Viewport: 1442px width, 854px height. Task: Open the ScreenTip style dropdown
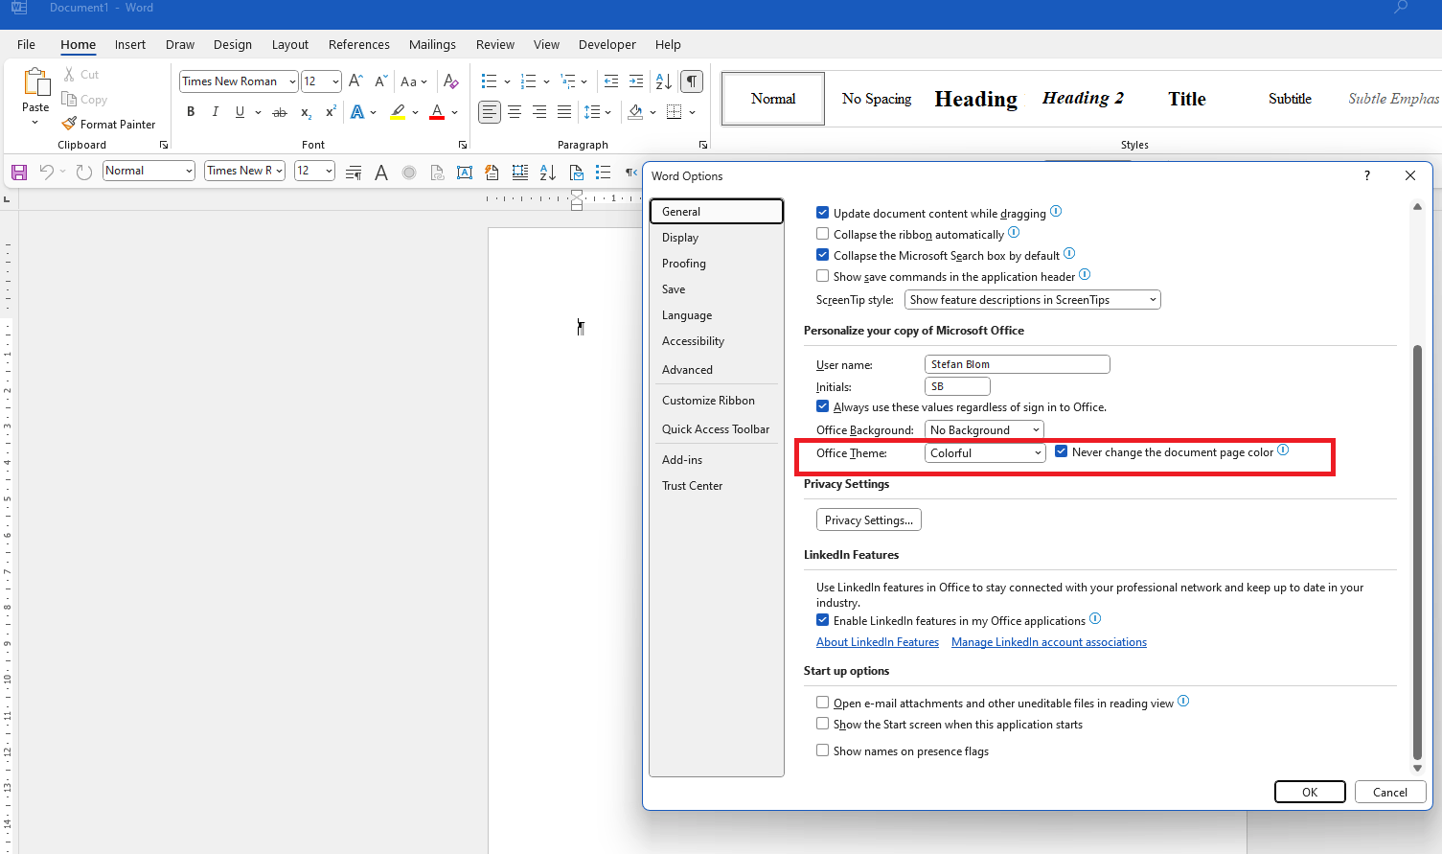pos(1152,299)
